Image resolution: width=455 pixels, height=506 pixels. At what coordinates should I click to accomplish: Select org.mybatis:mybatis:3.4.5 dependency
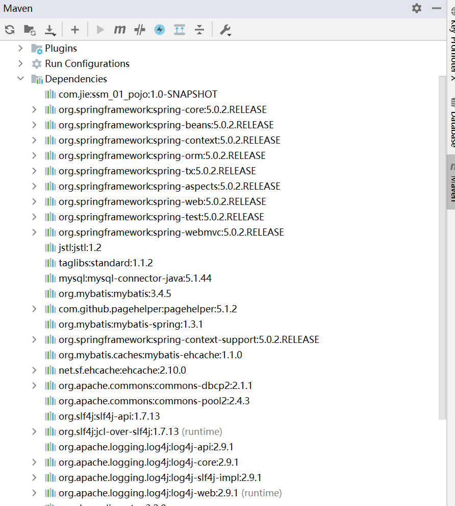pos(115,294)
